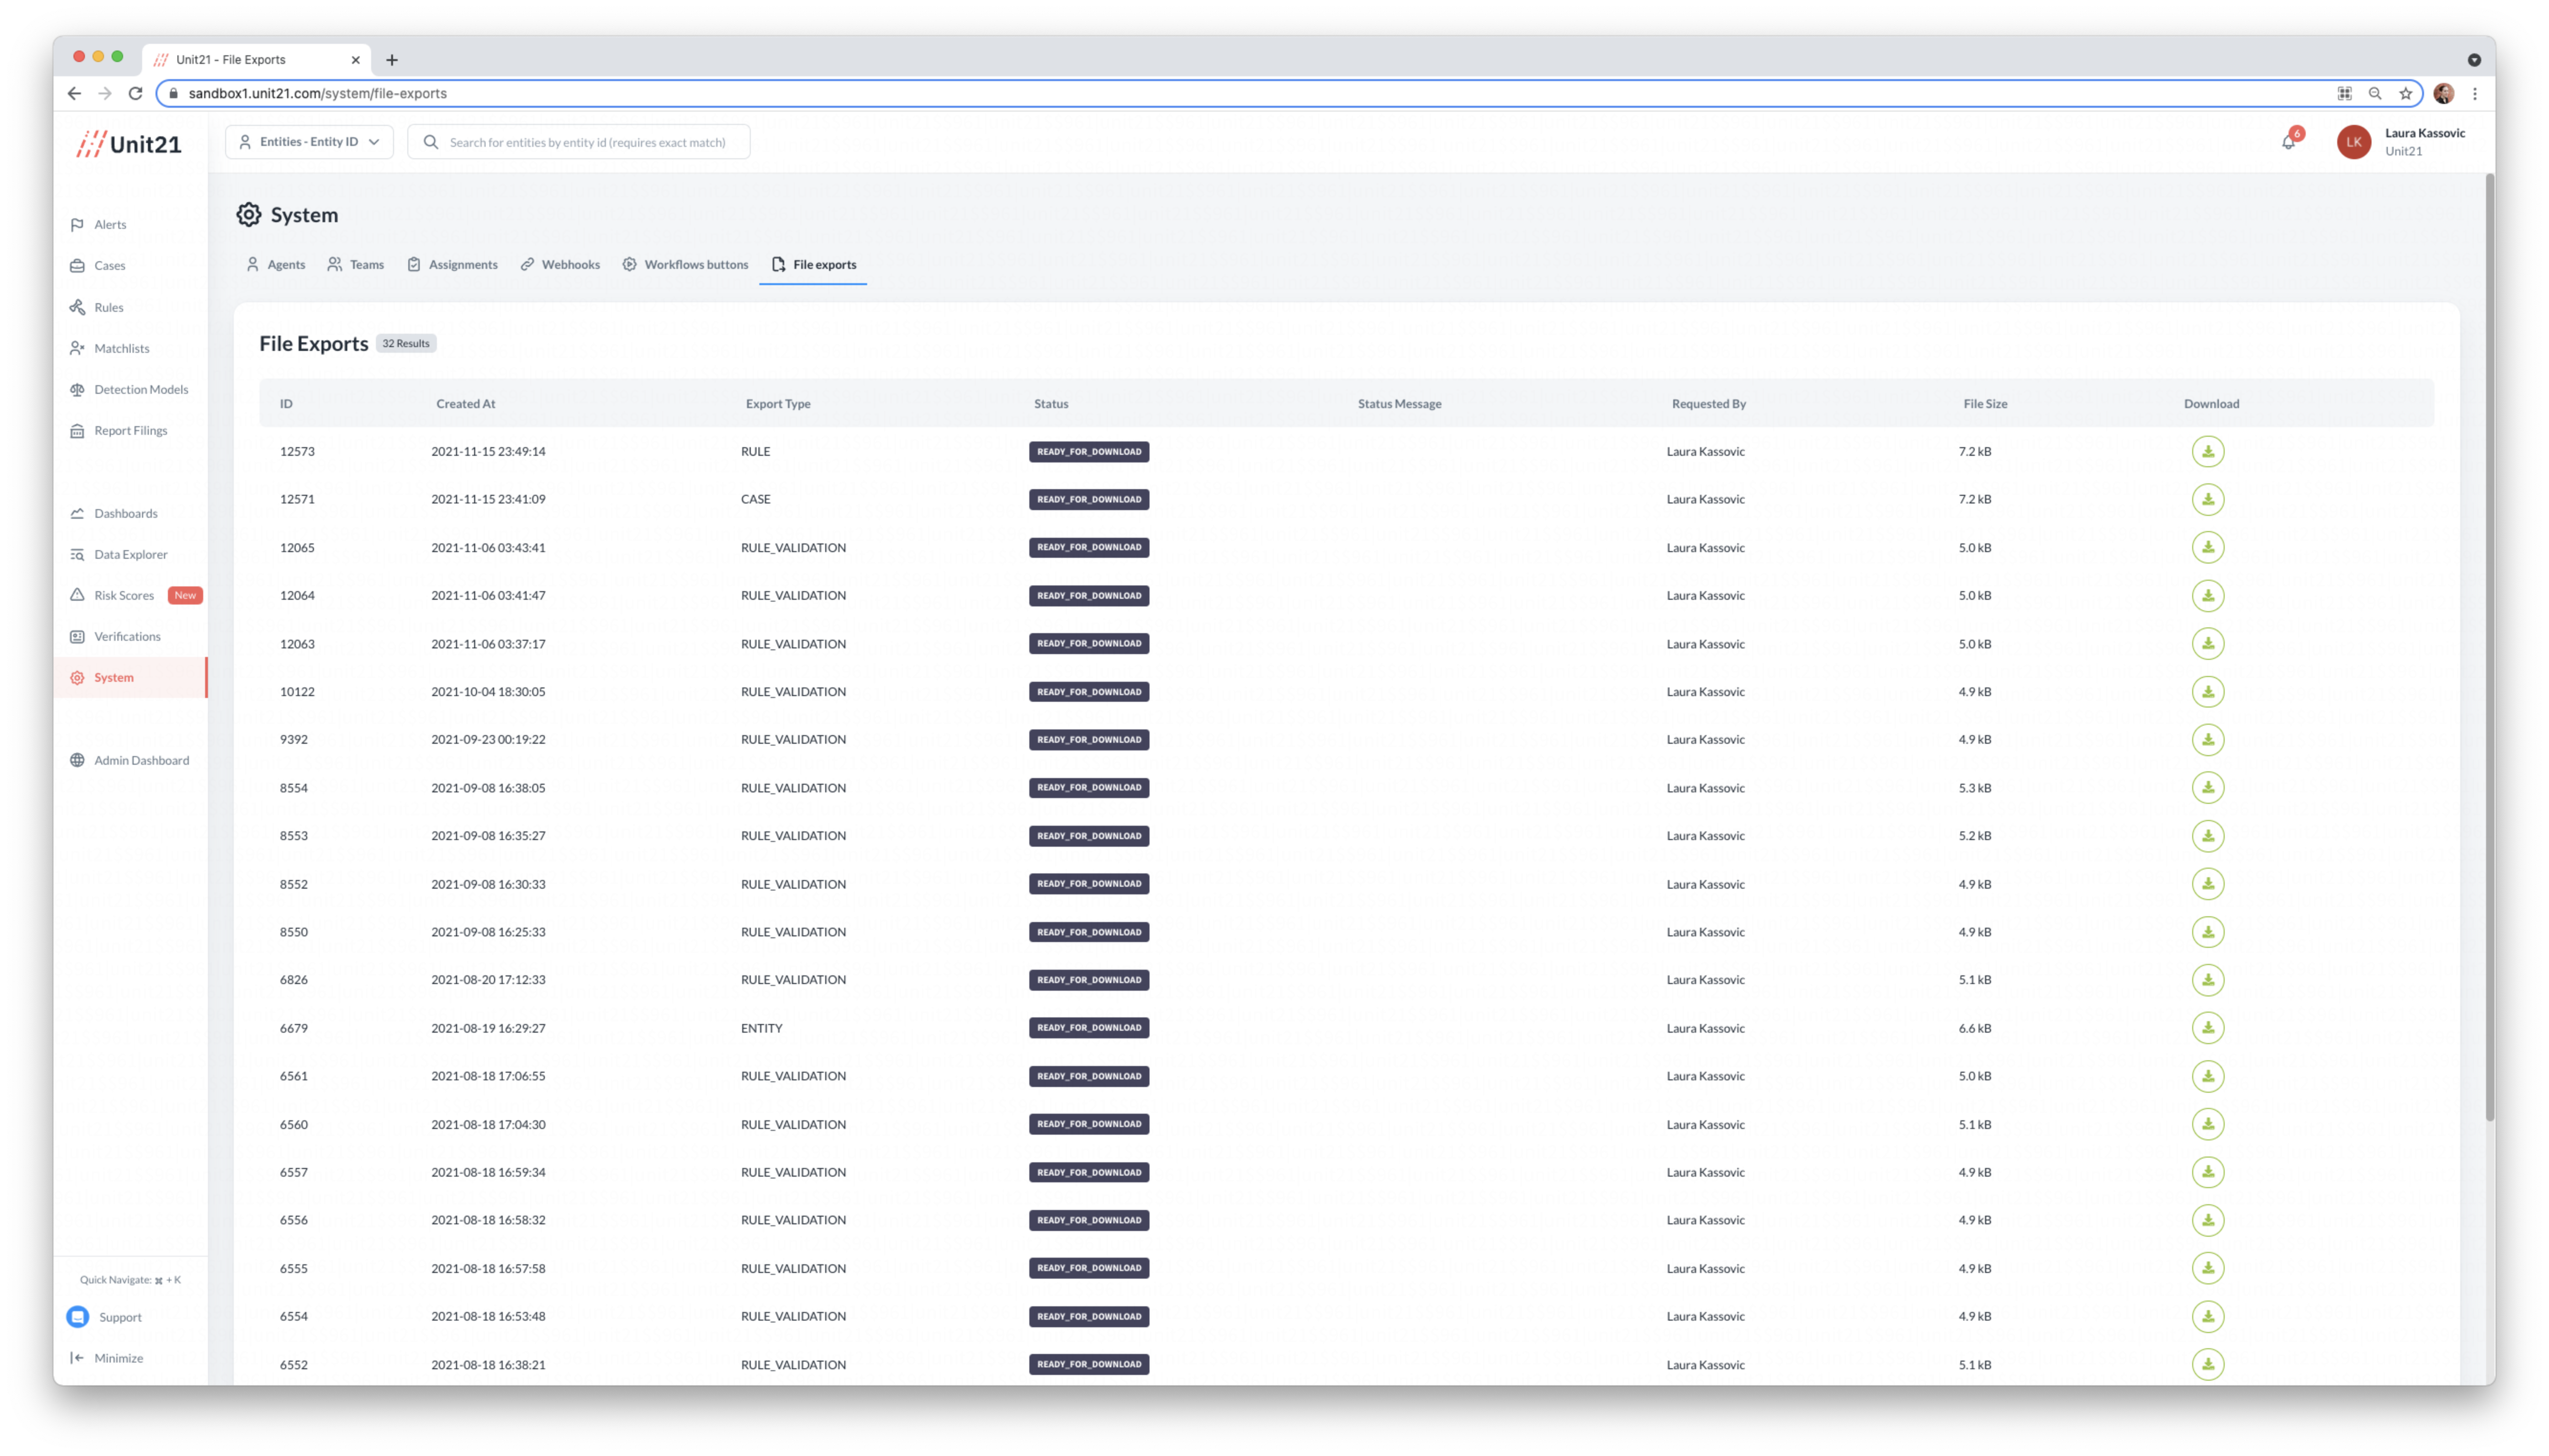Download export 12573 file
This screenshot has width=2549, height=1456.
(2207, 451)
